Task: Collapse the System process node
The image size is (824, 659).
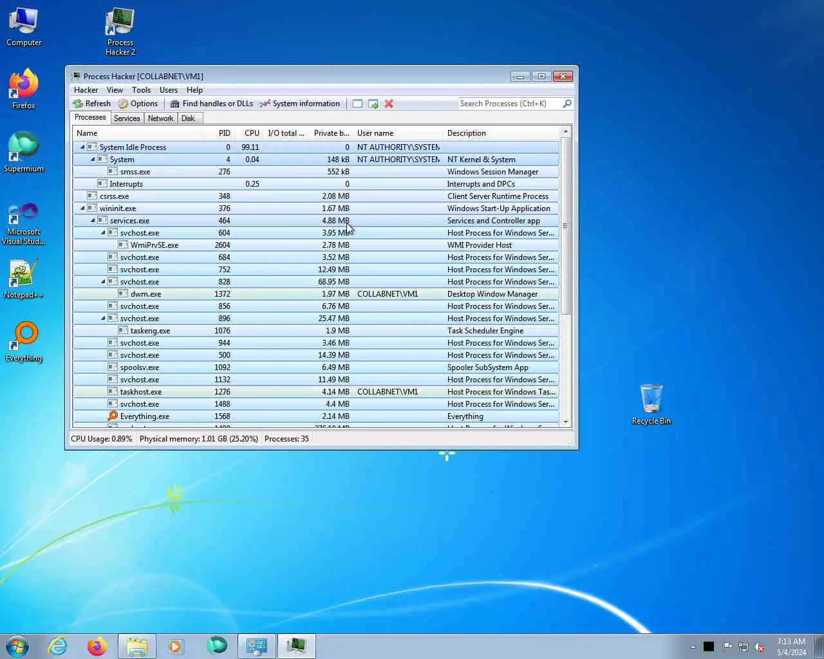Action: [93, 160]
